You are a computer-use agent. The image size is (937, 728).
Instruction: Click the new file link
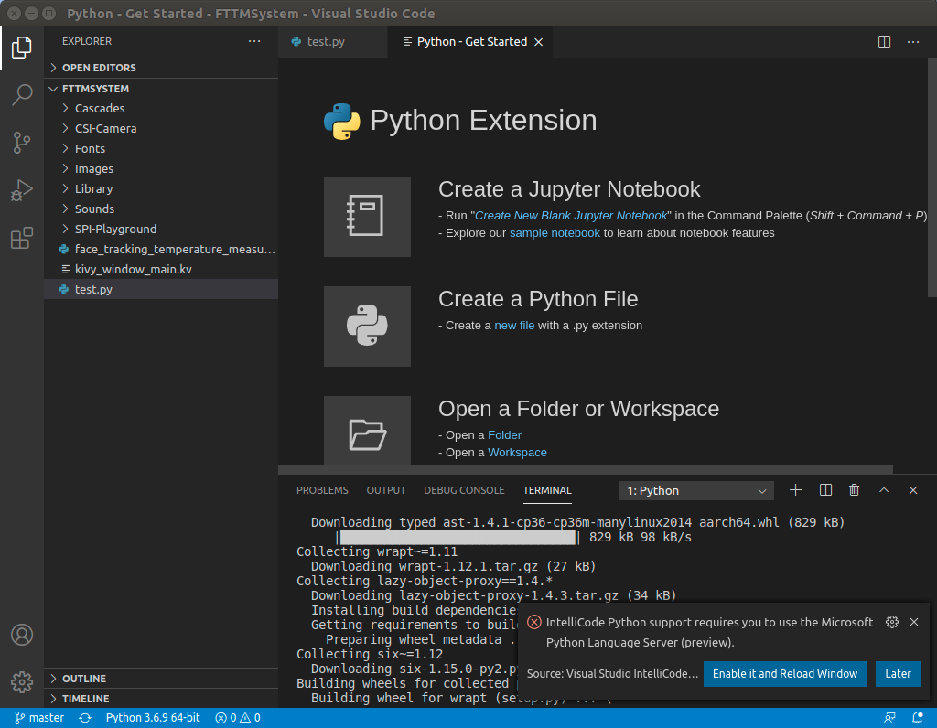[x=514, y=326]
